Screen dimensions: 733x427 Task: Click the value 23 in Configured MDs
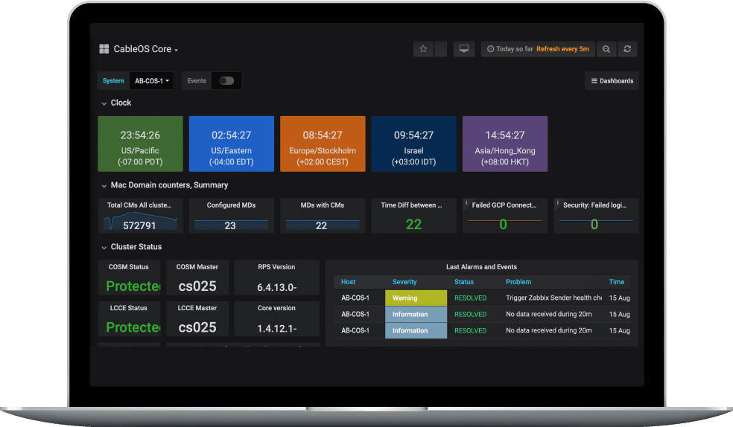coord(230,226)
